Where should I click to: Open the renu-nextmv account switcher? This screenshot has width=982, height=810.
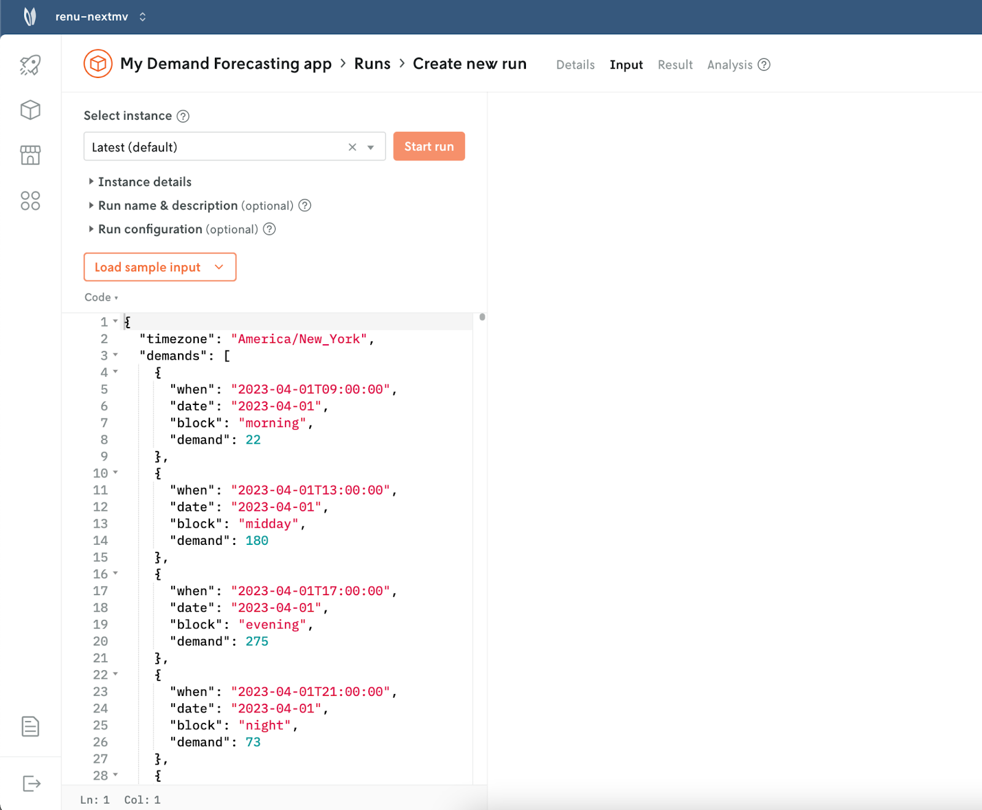(x=101, y=17)
